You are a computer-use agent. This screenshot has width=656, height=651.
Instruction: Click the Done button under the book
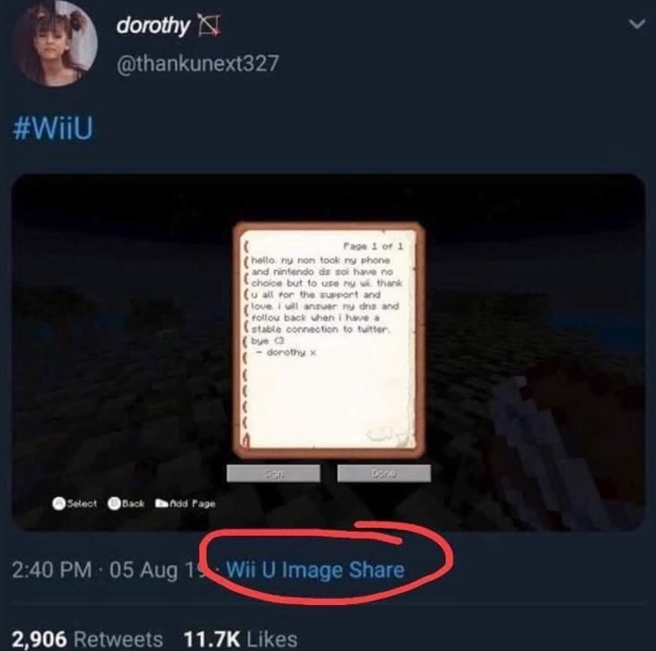pos(384,473)
